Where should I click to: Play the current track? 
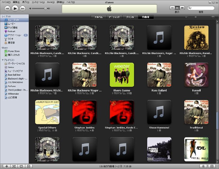[x=15, y=8]
